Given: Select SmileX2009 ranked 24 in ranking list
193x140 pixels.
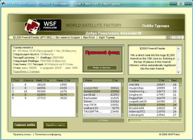Looking at the screenshot, I should tap(153, 105).
